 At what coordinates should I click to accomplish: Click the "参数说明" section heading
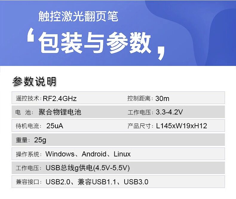point(34,81)
